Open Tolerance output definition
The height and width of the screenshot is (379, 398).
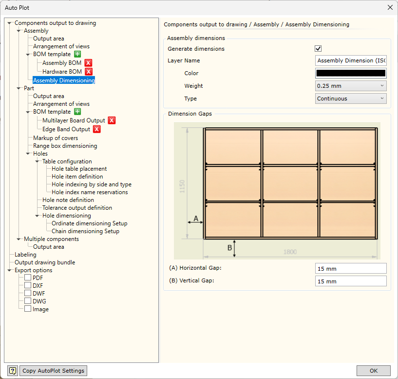coord(77,208)
